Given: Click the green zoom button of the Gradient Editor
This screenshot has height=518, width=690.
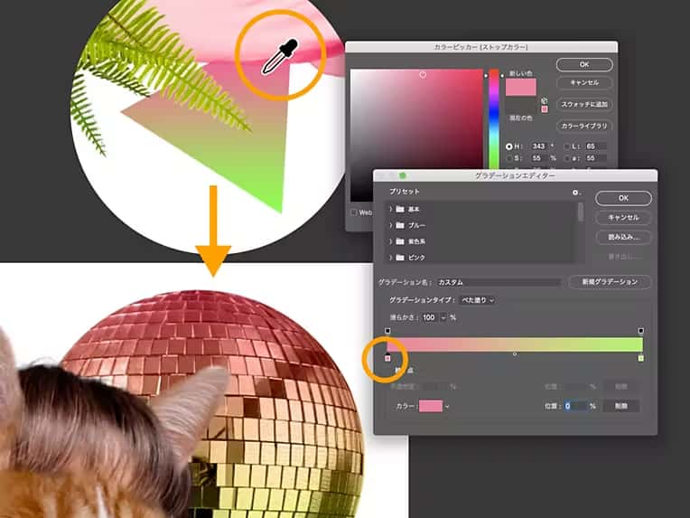Looking at the screenshot, I should [x=402, y=175].
